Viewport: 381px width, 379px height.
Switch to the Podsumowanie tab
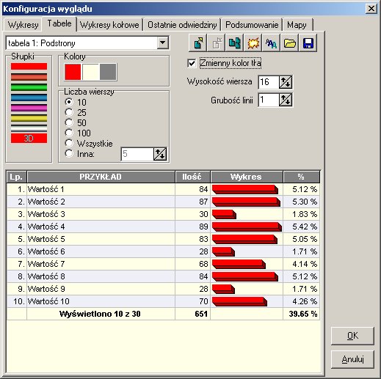252,25
